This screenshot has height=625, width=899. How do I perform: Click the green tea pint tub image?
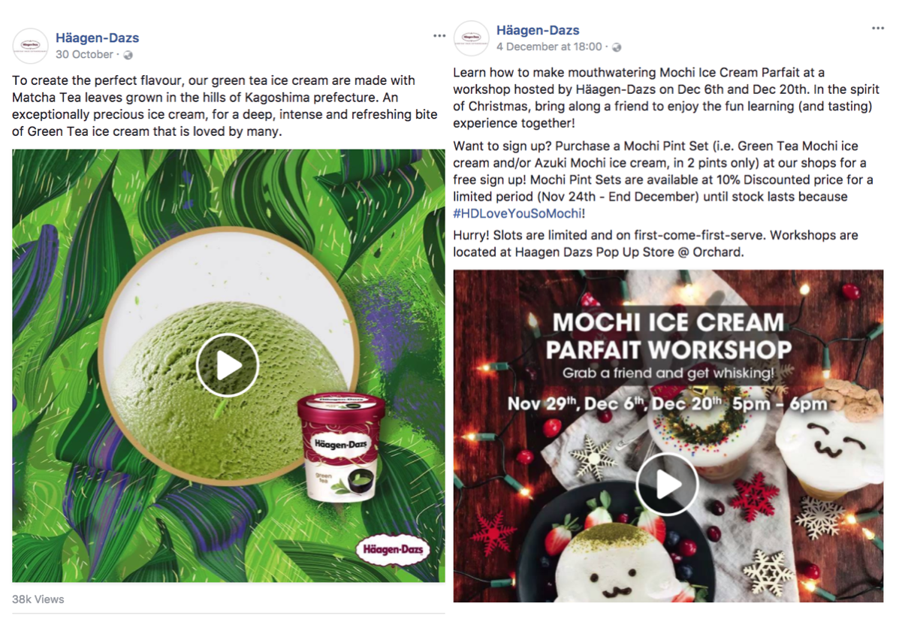click(x=340, y=447)
